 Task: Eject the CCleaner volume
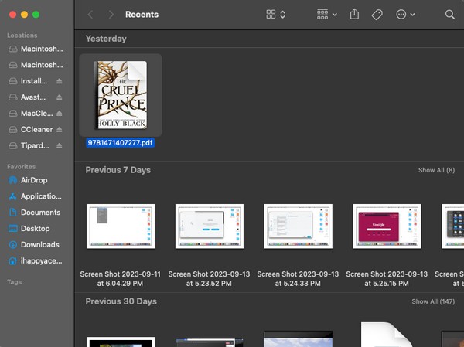60,130
